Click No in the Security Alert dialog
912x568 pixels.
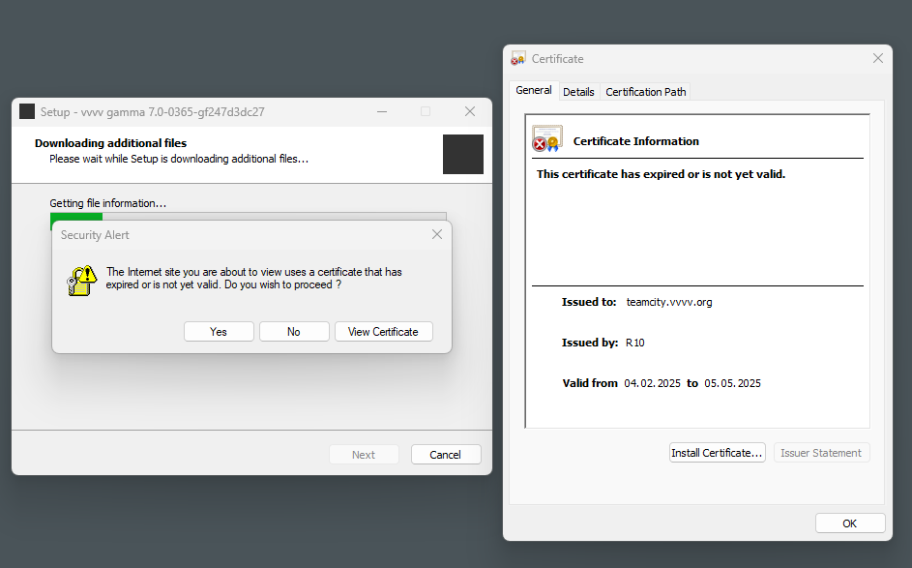point(294,332)
